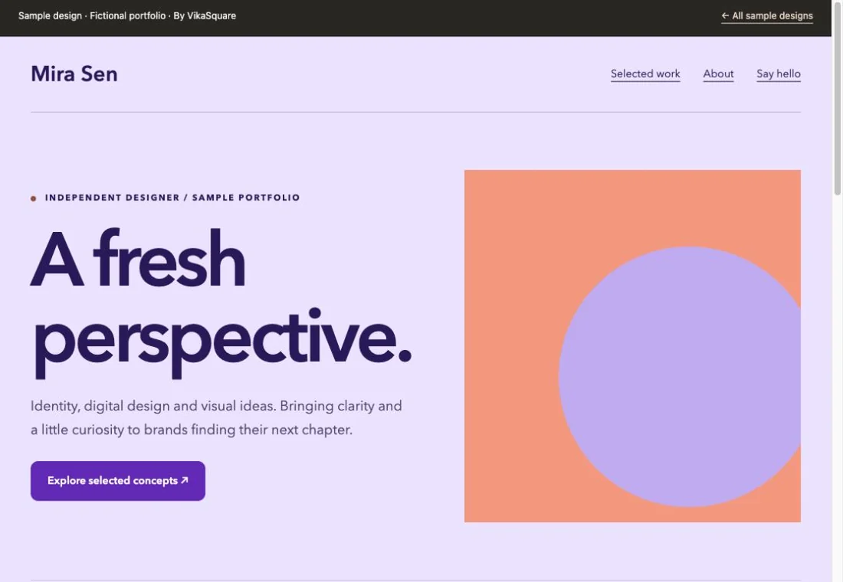Click the "Sample design · Fictional portfolio" banner text
This screenshot has height=582, width=843.
[127, 15]
